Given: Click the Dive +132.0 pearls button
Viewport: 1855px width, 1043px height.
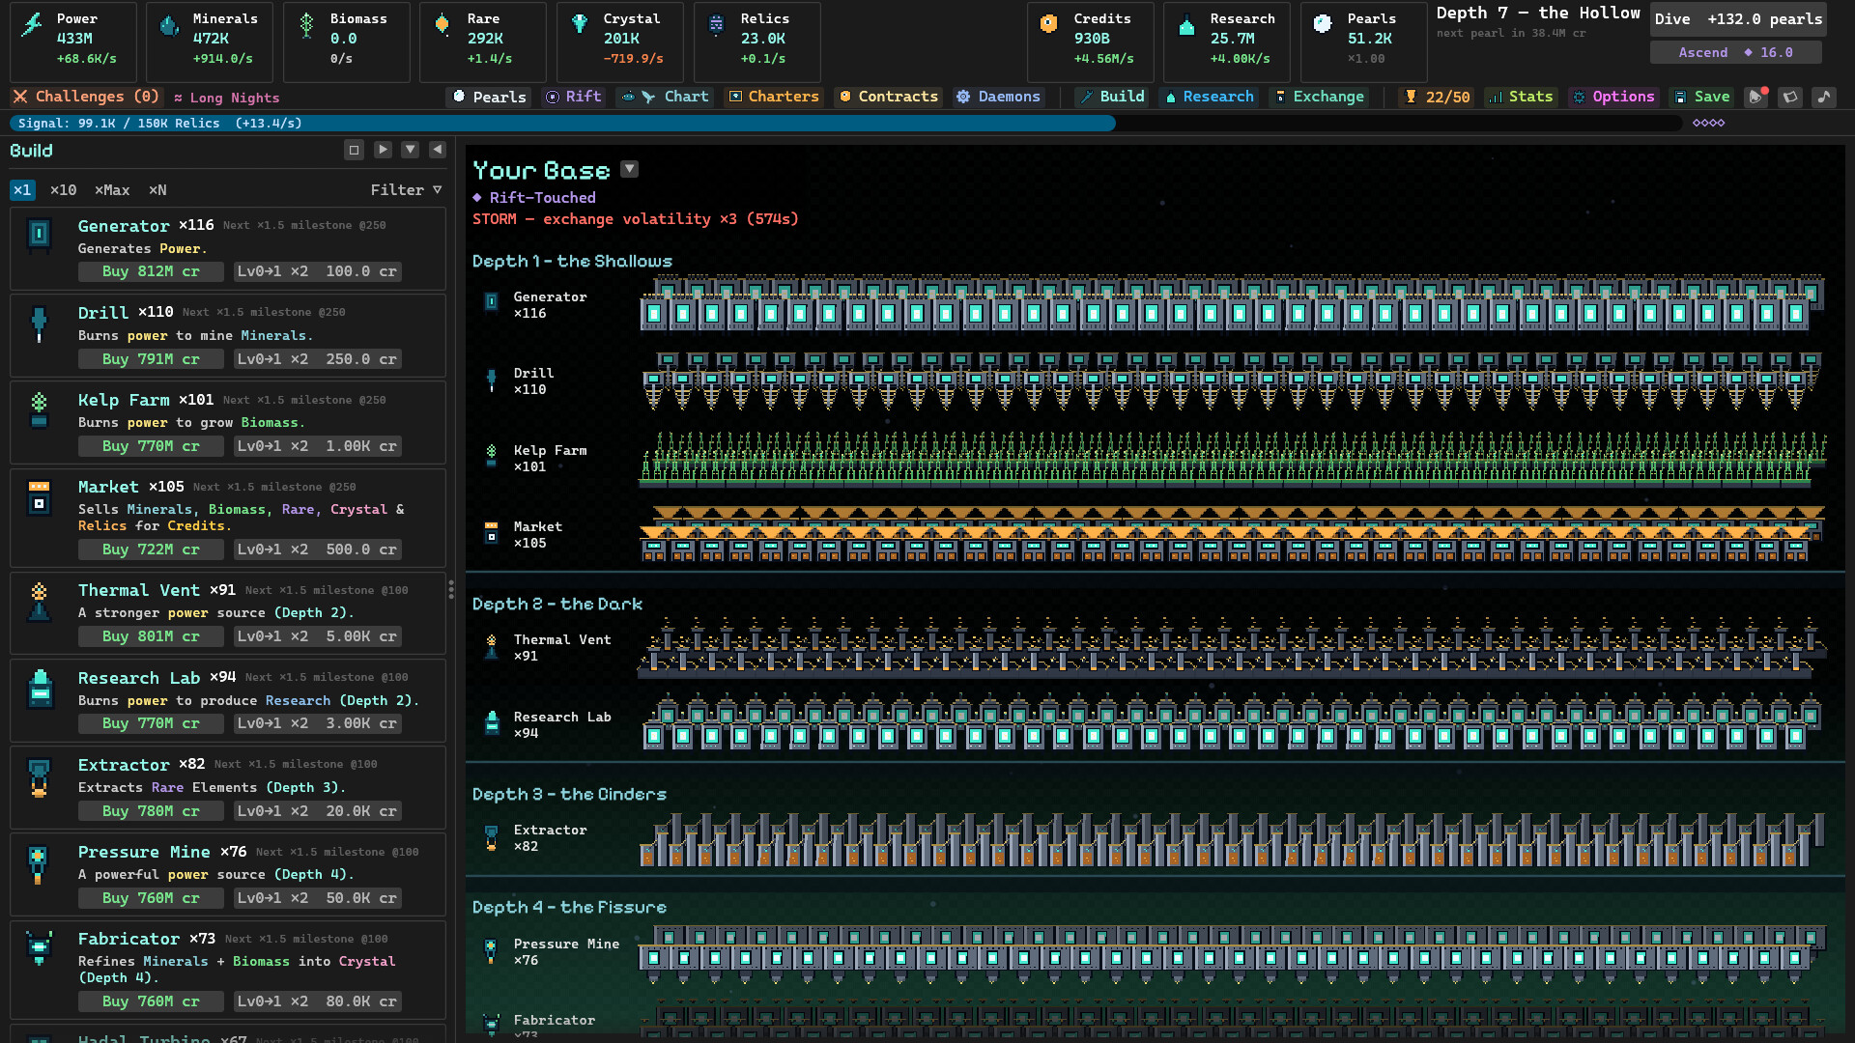Looking at the screenshot, I should [x=1738, y=19].
